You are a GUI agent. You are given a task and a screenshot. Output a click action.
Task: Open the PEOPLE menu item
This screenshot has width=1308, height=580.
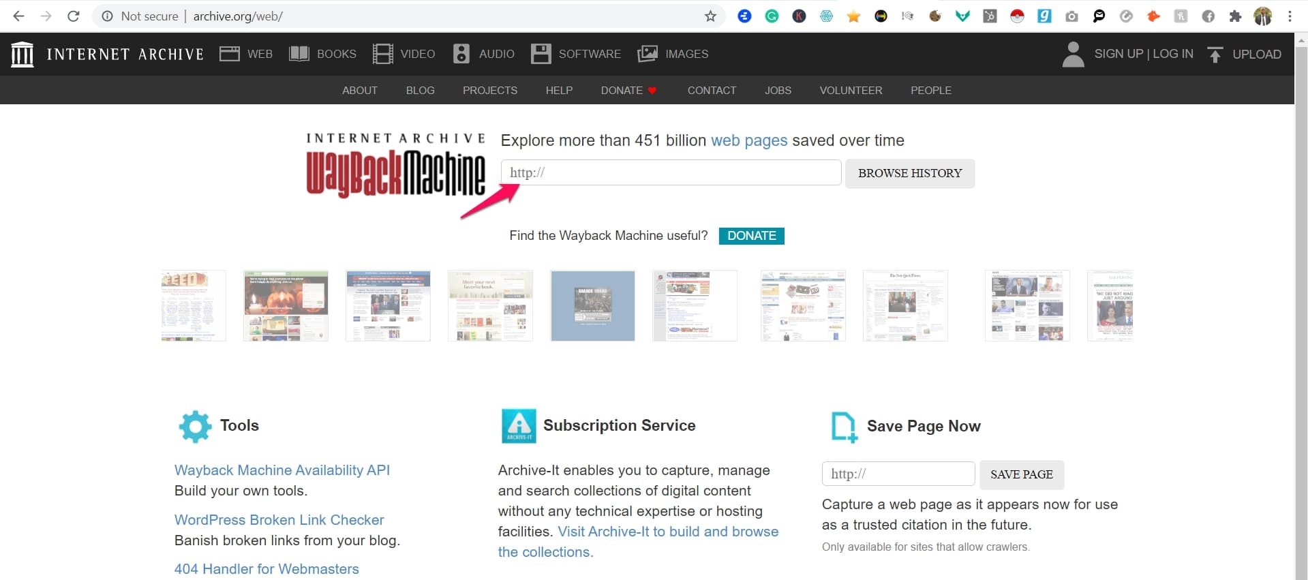point(931,91)
